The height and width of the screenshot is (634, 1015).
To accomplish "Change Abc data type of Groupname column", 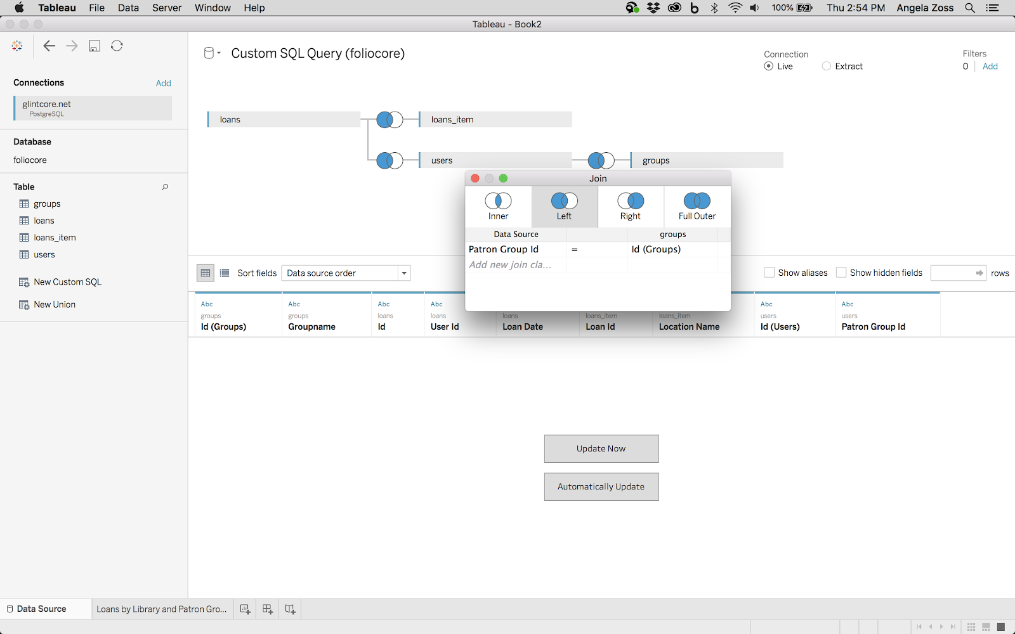I will pyautogui.click(x=294, y=304).
